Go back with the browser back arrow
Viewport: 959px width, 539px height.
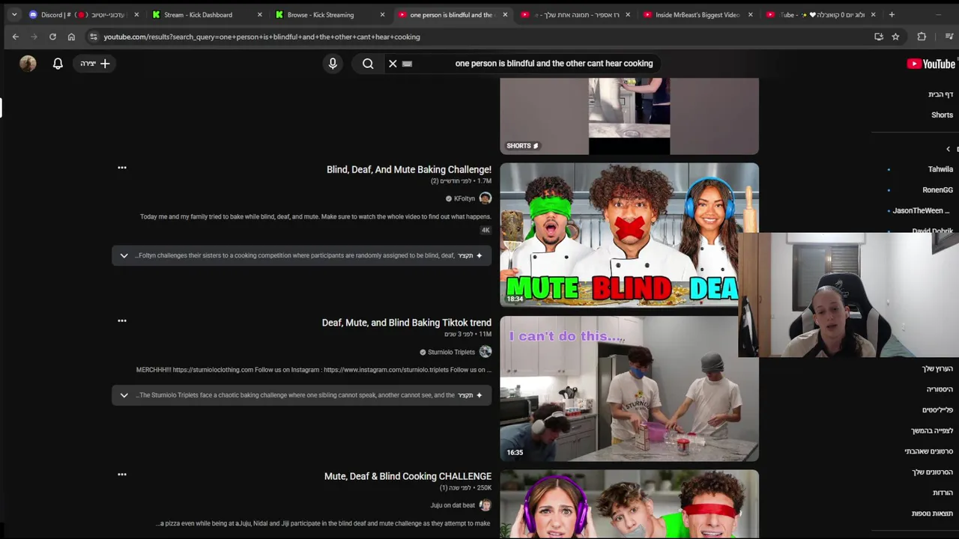click(15, 37)
